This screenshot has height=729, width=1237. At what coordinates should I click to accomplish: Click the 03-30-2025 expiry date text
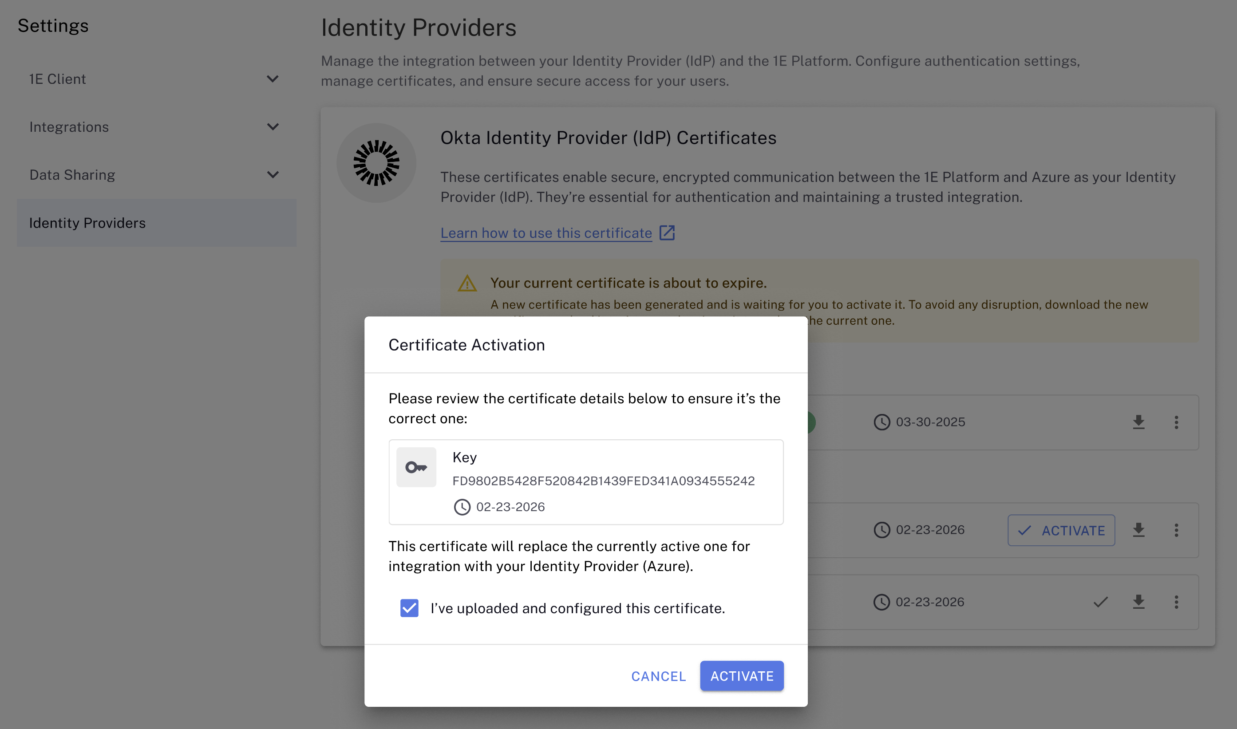[930, 422]
